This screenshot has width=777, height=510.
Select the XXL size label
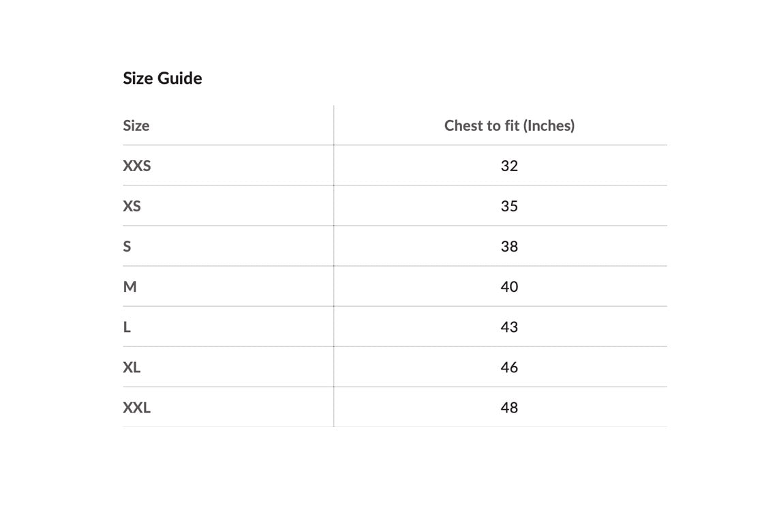click(137, 408)
